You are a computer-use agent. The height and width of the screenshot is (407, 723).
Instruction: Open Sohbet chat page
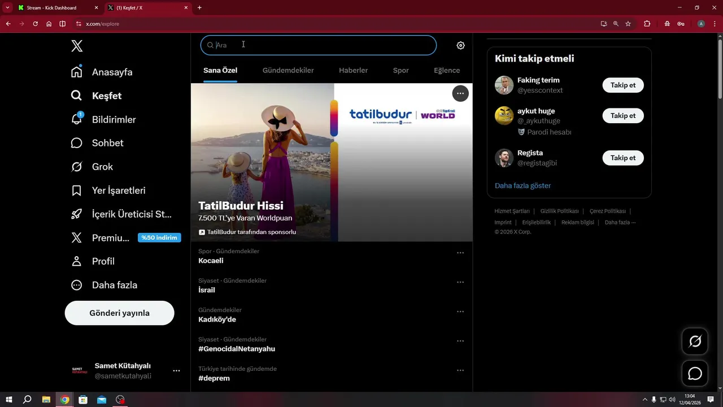(97, 143)
